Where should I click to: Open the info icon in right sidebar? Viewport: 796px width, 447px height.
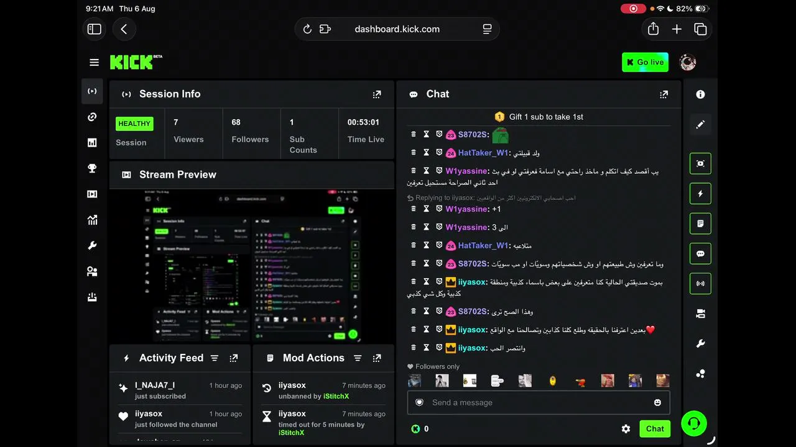click(700, 94)
